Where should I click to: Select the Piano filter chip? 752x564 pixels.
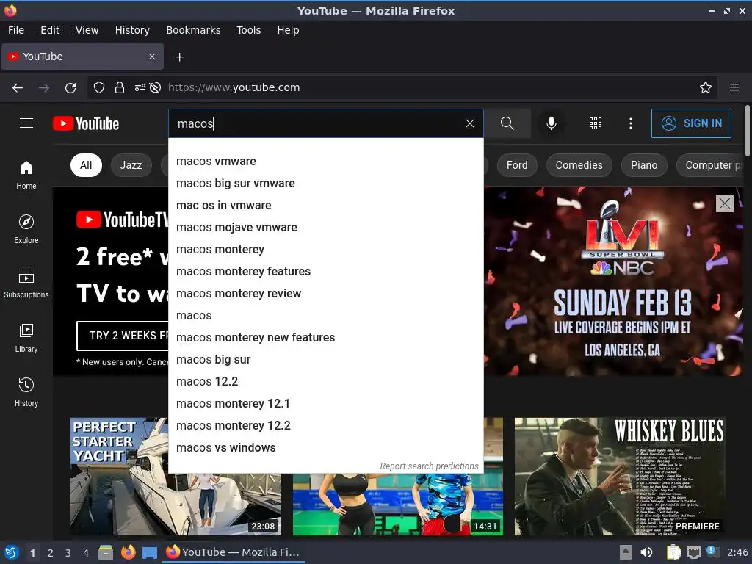[x=644, y=165]
